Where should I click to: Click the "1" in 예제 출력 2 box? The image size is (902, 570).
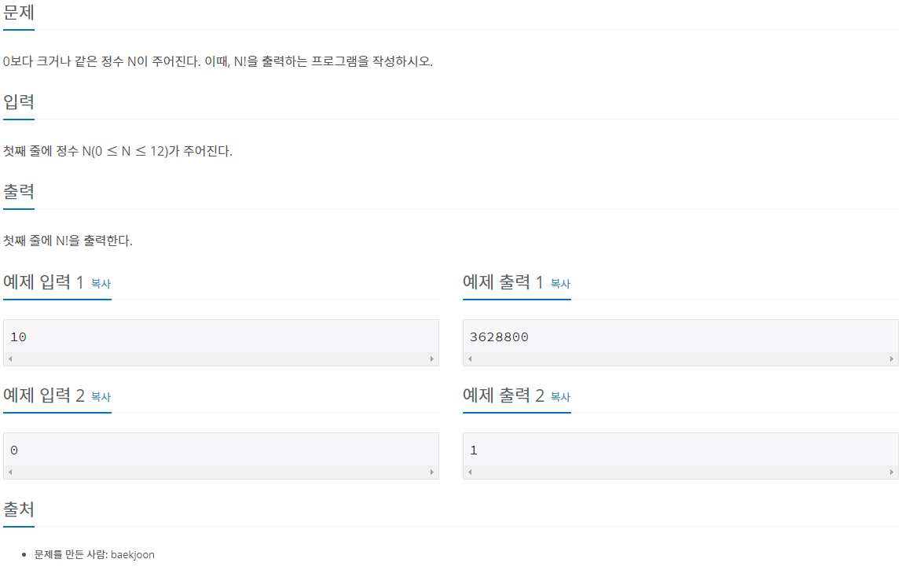pyautogui.click(x=474, y=450)
